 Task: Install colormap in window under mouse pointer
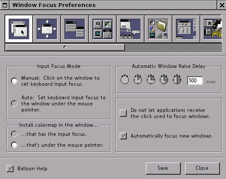tap(14, 145)
